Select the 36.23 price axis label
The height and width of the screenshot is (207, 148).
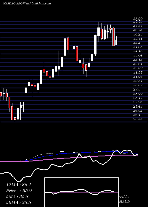coord(138,34)
